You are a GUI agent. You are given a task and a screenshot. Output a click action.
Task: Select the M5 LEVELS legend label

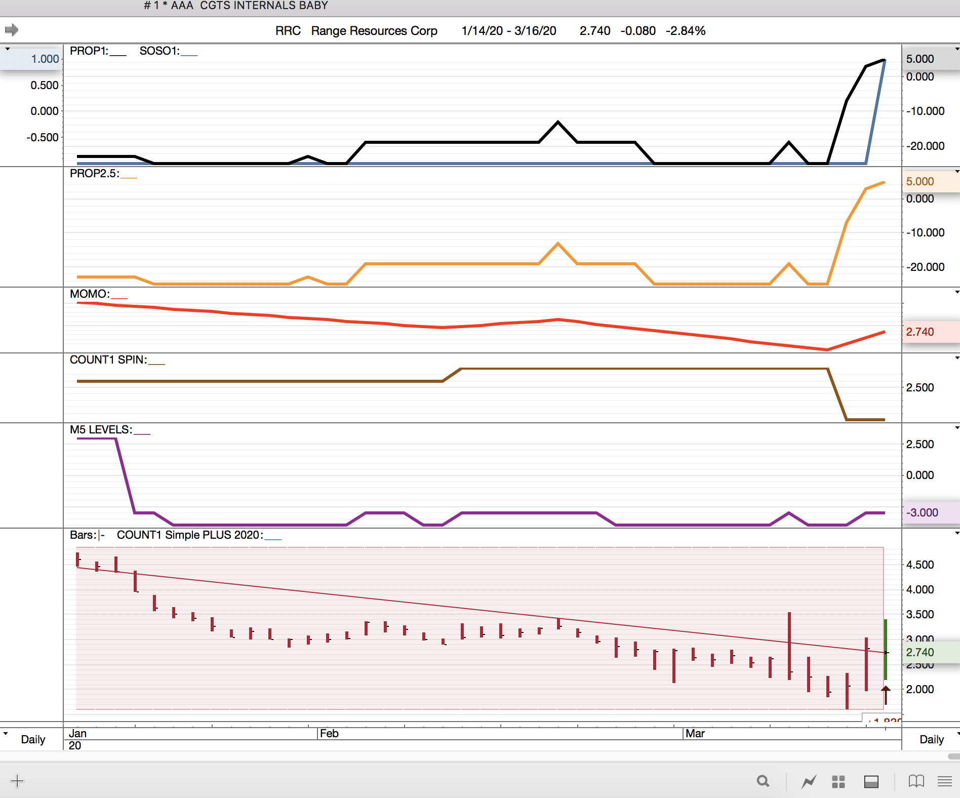click(x=101, y=430)
